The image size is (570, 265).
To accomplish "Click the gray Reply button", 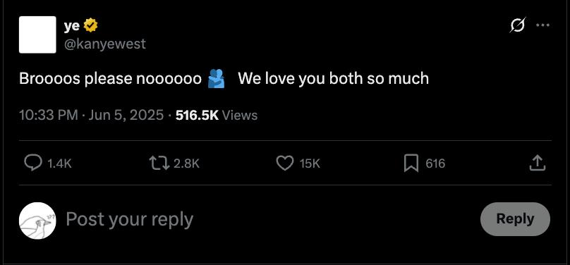I will coord(515,219).
